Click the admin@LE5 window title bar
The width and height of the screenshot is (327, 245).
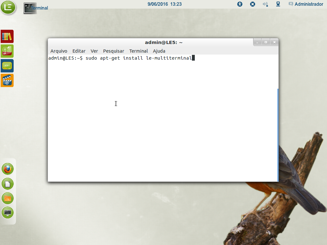(x=164, y=42)
